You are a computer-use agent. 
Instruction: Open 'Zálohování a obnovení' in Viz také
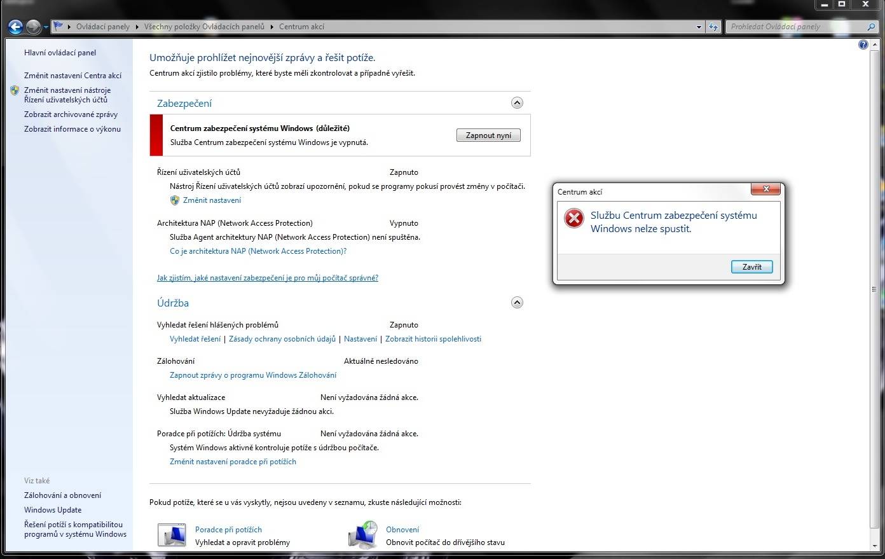(x=62, y=495)
